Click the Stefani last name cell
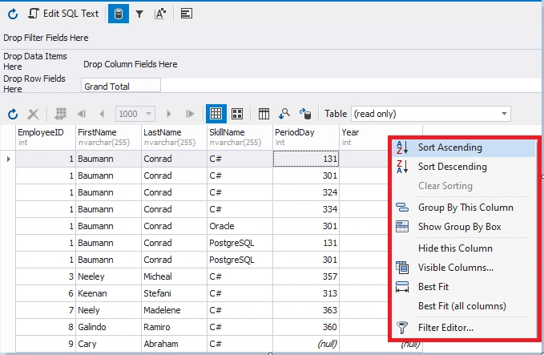 click(174, 293)
